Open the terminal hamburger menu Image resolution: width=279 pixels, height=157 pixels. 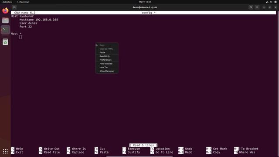tap(257, 7)
